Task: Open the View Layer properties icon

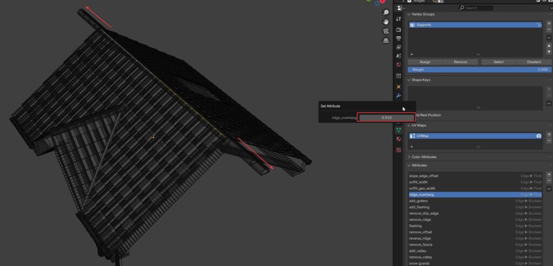Action: (x=399, y=47)
